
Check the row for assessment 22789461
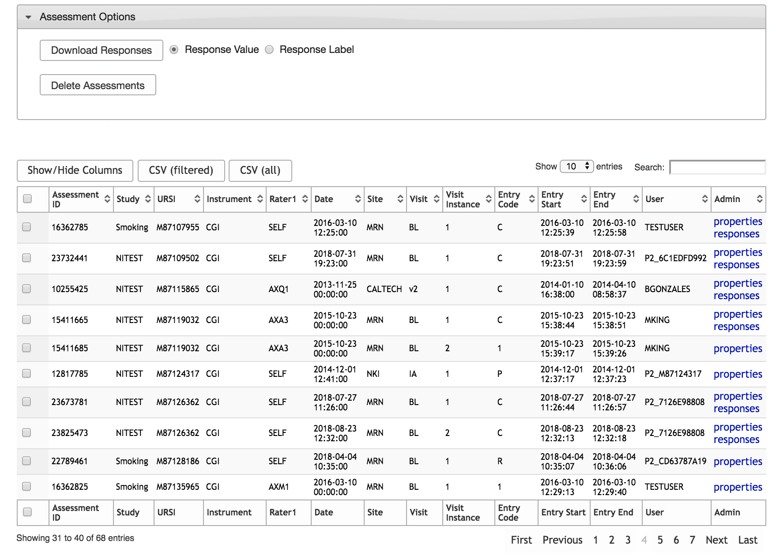pyautogui.click(x=26, y=461)
